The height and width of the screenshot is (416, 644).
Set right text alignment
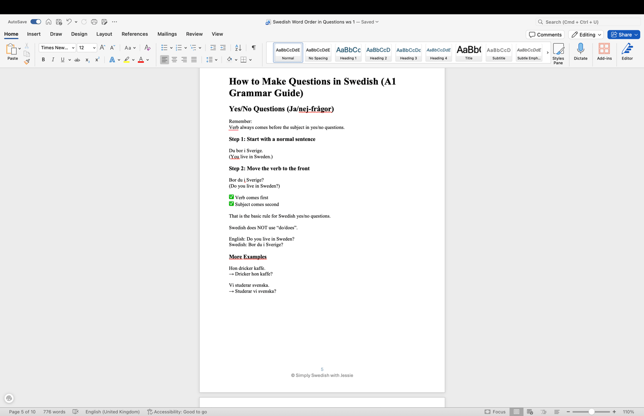coord(184,60)
